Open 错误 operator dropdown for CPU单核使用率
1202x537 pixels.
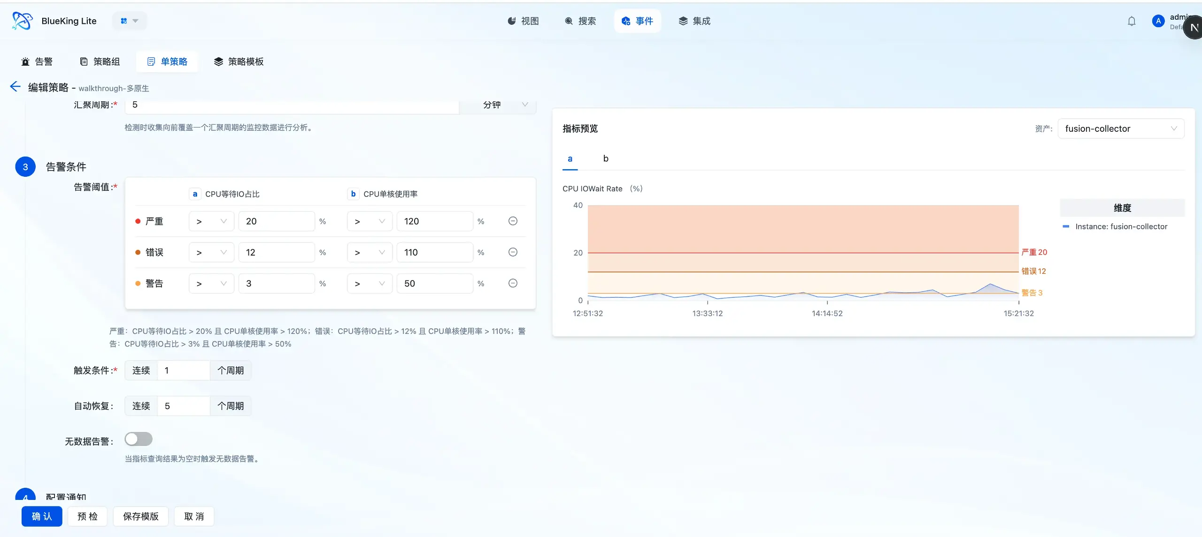pos(370,252)
